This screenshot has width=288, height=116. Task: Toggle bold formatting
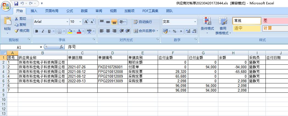pos(36,31)
